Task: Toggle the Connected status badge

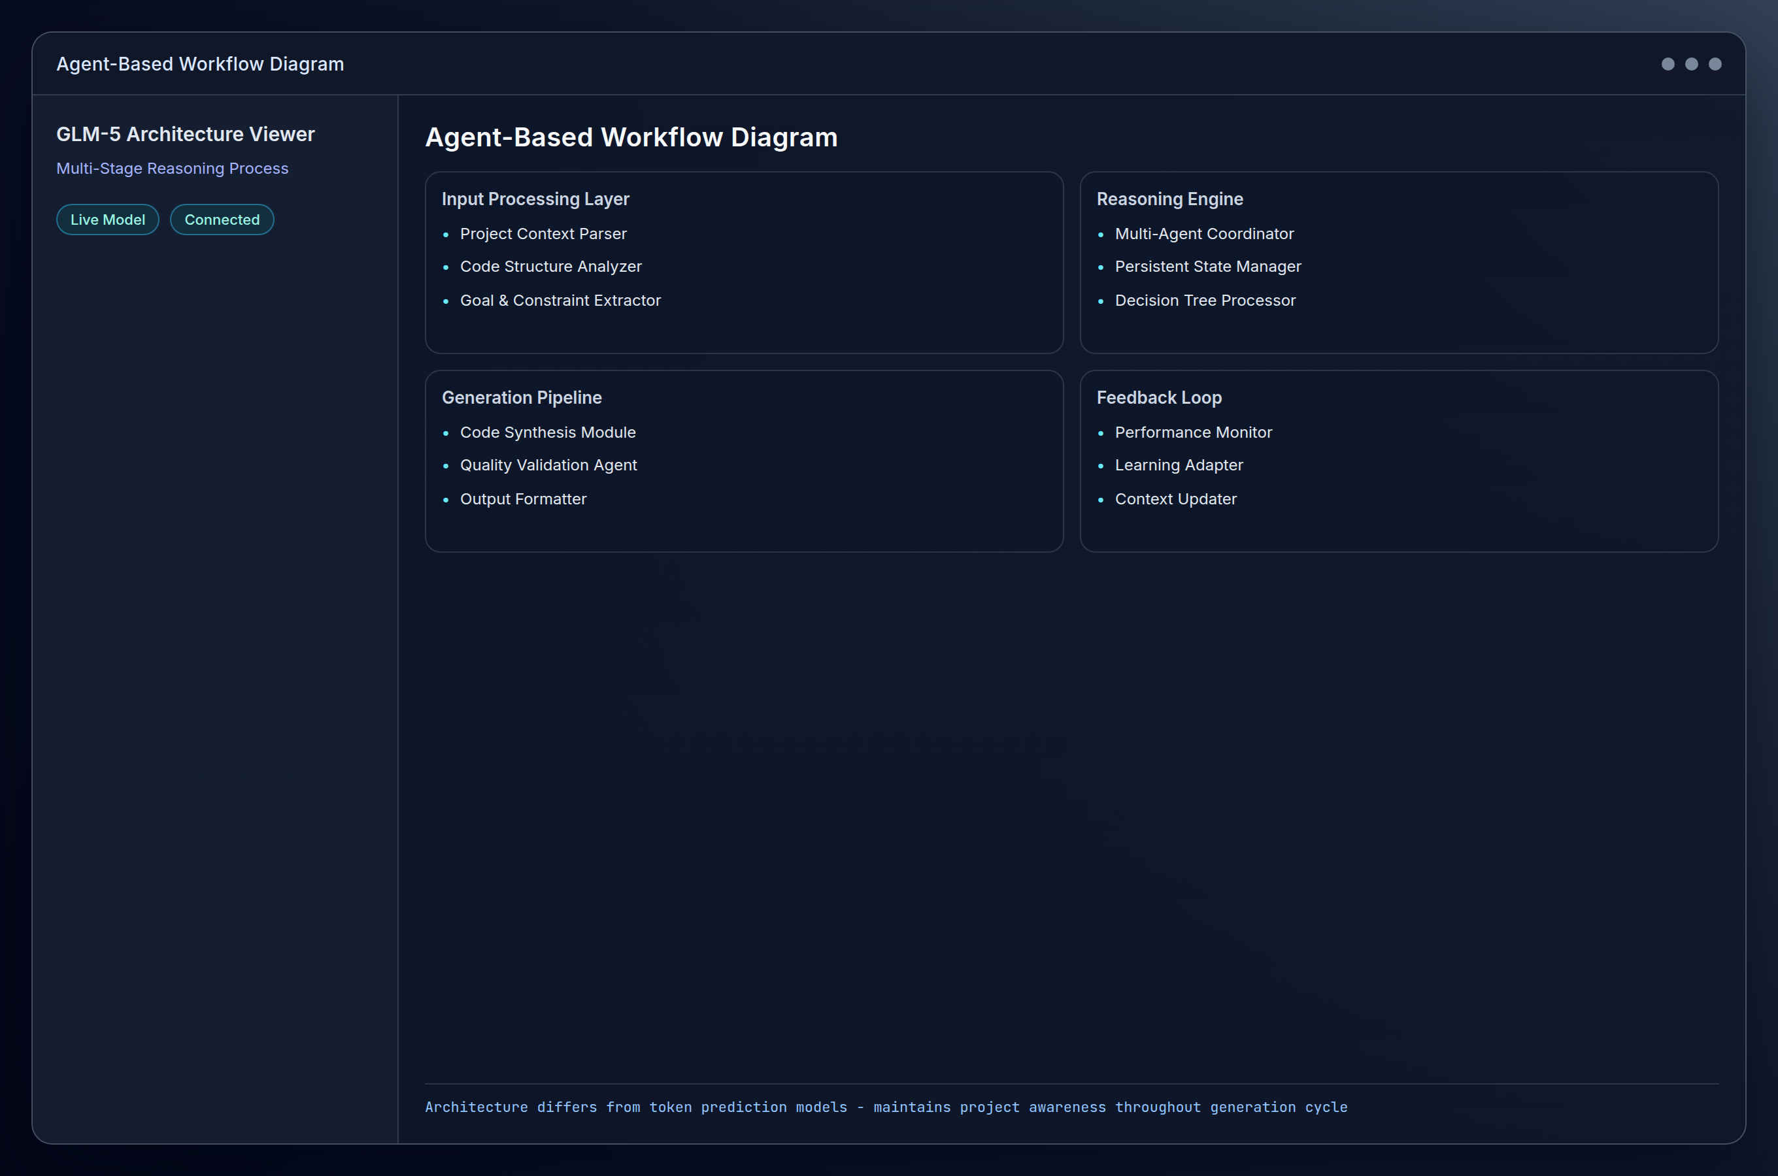Action: point(222,219)
